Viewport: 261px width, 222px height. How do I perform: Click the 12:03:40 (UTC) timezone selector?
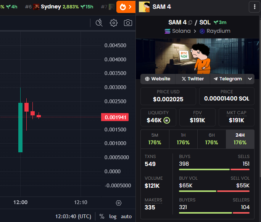coord(73,216)
